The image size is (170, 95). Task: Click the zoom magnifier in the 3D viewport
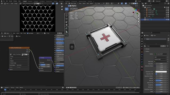point(138,16)
